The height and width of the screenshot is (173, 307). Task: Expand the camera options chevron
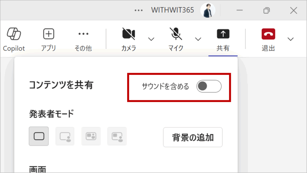[151, 39]
